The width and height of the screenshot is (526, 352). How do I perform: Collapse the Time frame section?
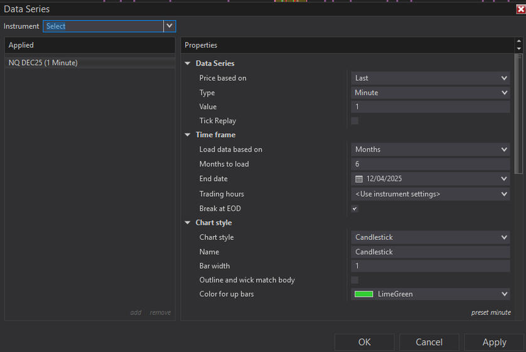pos(188,135)
